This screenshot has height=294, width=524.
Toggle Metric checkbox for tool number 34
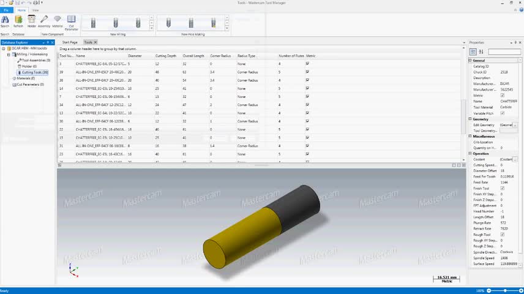pos(307,105)
